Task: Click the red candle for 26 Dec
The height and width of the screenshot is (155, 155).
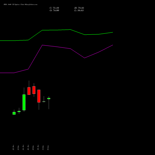Action: 29,91
